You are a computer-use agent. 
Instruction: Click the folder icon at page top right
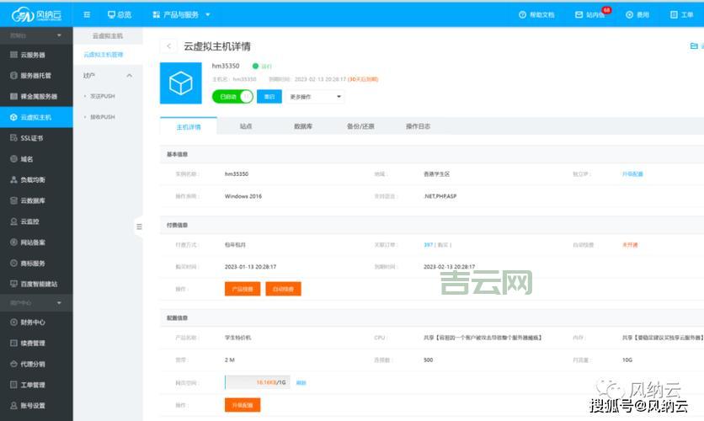click(694, 45)
